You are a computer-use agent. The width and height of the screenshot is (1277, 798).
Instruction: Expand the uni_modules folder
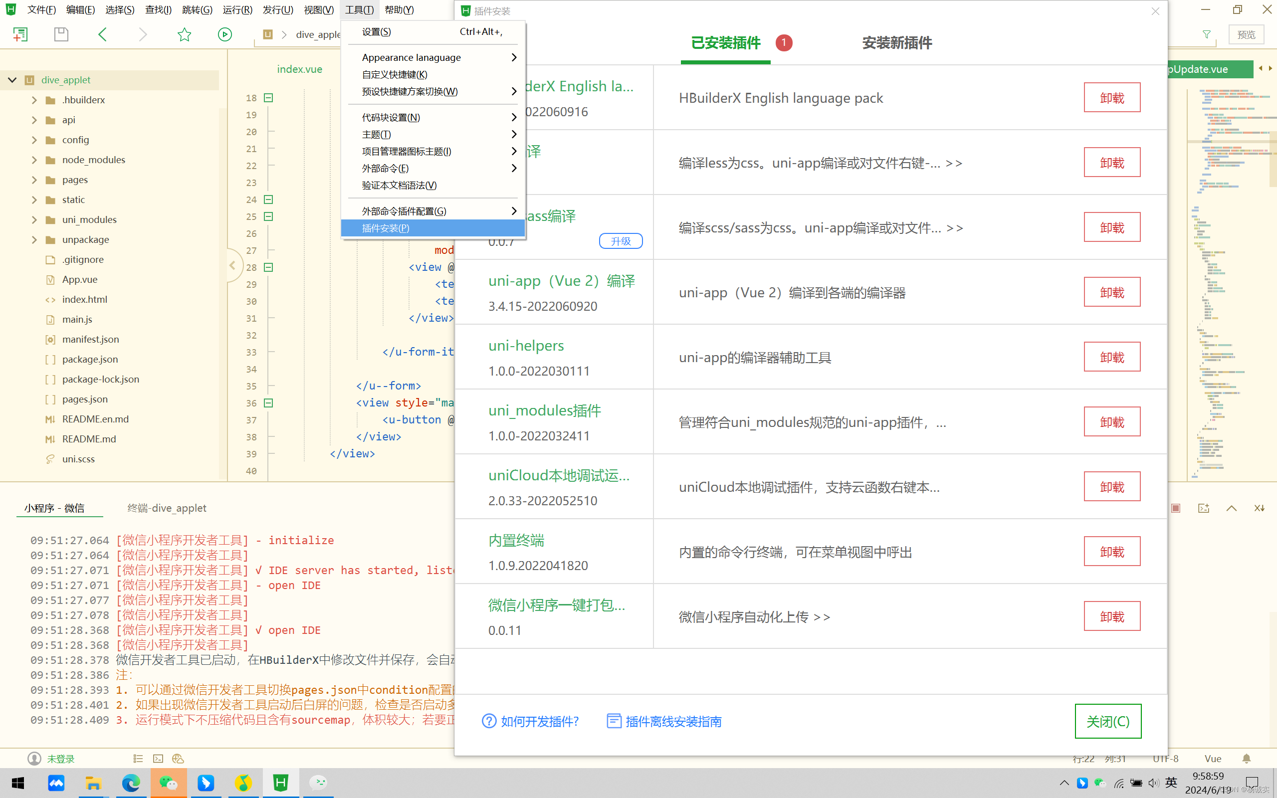click(34, 219)
